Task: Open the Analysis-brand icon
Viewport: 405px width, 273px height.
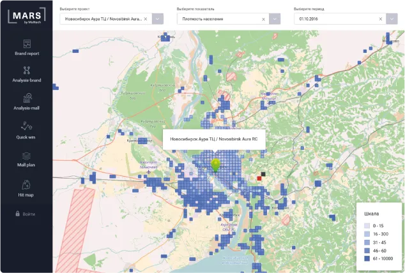Action: point(27,71)
